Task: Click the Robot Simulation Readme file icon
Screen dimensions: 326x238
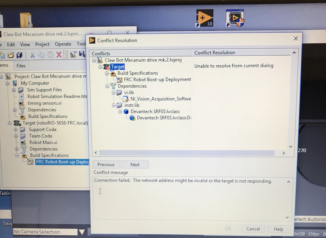Action: tap(22, 96)
